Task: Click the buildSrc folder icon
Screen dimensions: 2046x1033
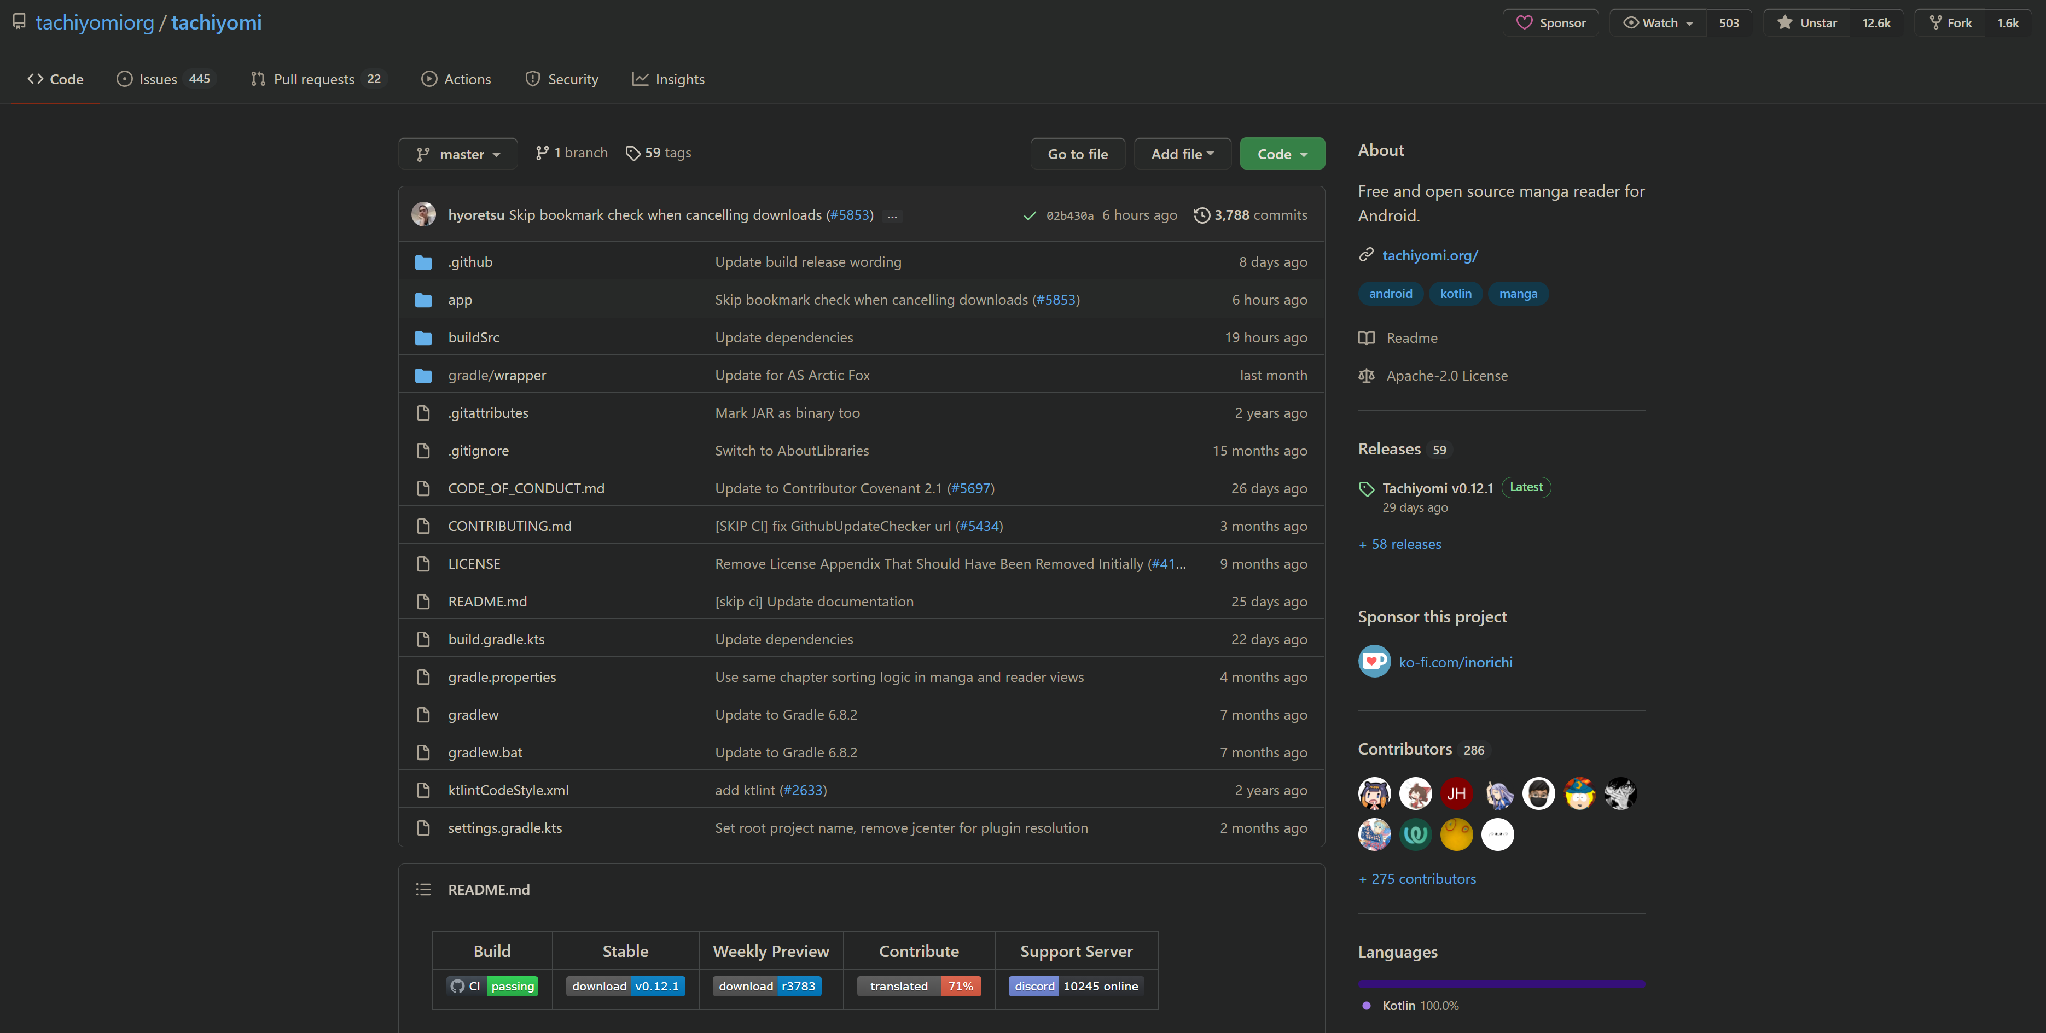Action: (423, 337)
